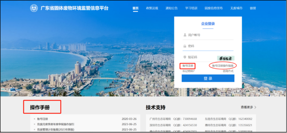
Task: Focus the 用户帐号 input field
Action: [x=208, y=35]
